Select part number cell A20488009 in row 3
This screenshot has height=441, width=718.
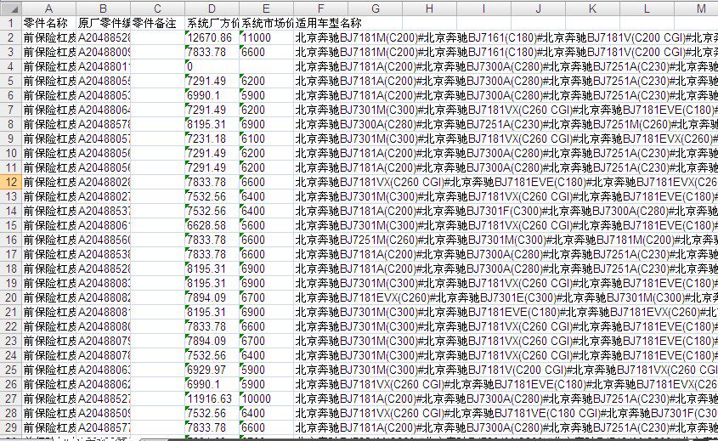coord(104,52)
